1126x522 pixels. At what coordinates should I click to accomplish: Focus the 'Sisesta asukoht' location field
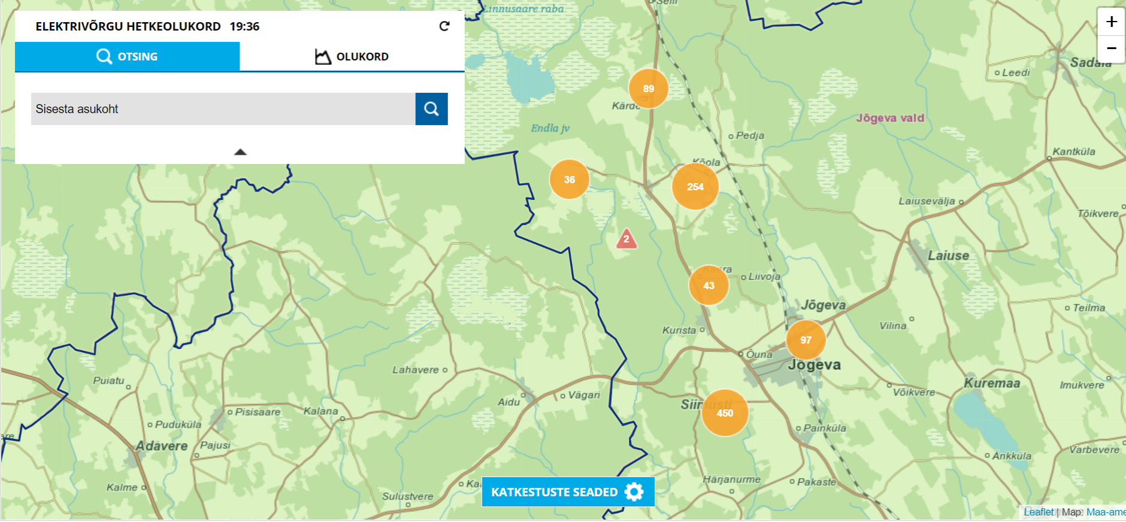223,109
